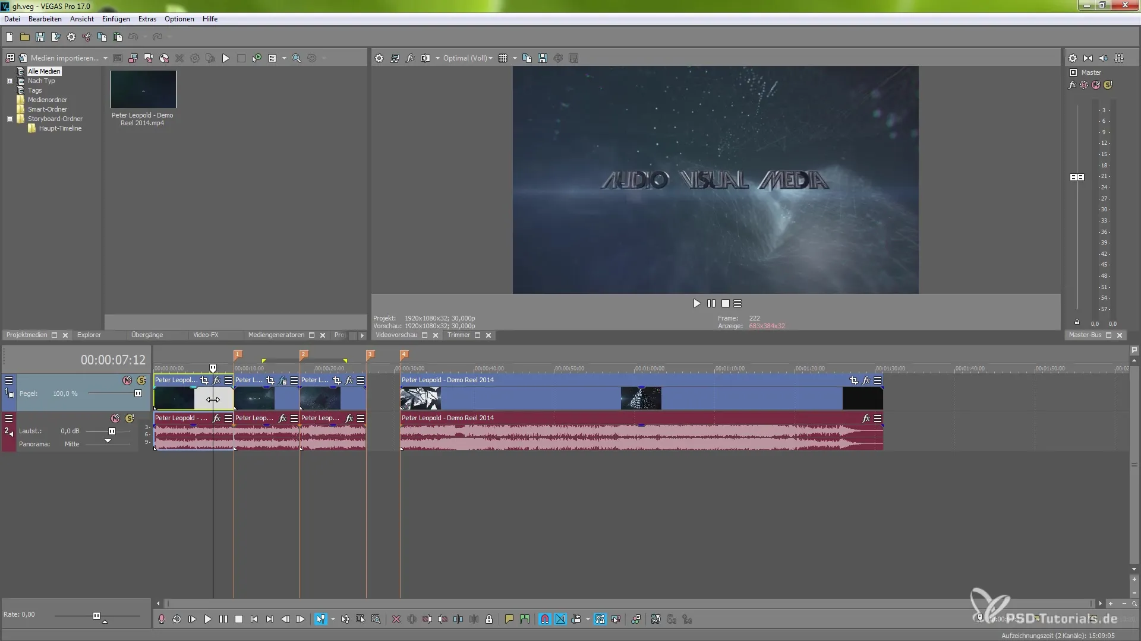This screenshot has width=1141, height=641.
Task: Toggle overlay grid icon in preview toolbar
Action: click(x=503, y=58)
